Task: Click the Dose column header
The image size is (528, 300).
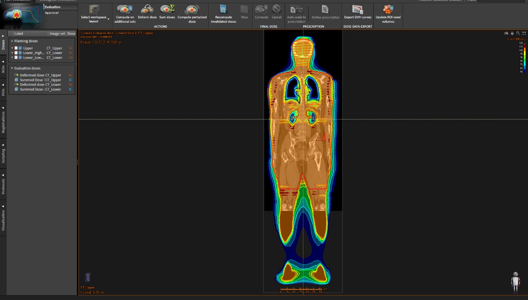Action: 71,34
